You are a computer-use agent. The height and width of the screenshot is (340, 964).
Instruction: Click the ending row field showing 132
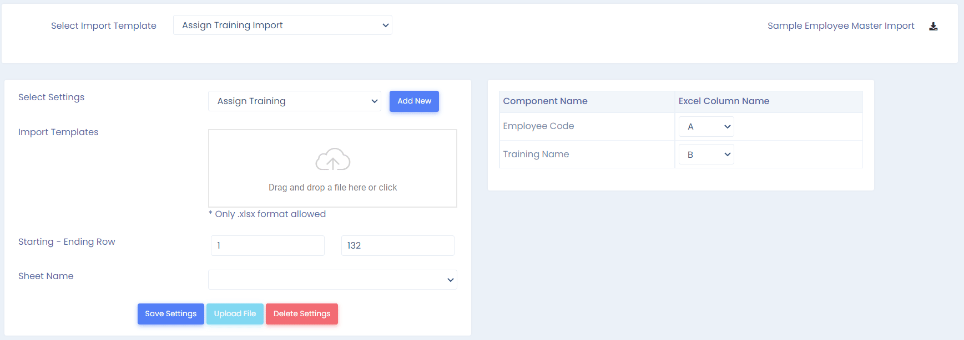[x=397, y=245]
